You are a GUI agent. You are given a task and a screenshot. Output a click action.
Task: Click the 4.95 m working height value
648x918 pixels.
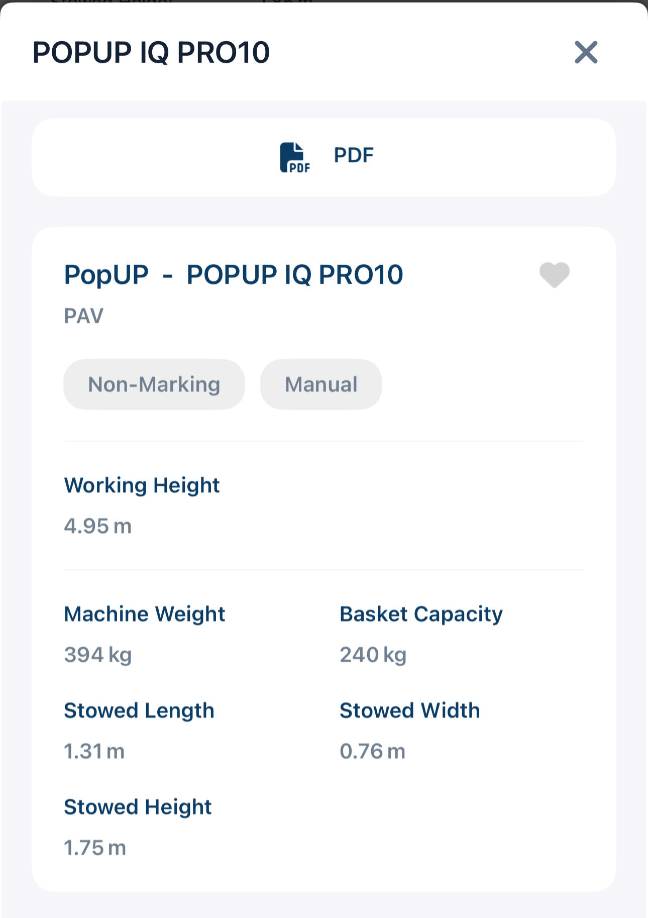[x=97, y=526]
